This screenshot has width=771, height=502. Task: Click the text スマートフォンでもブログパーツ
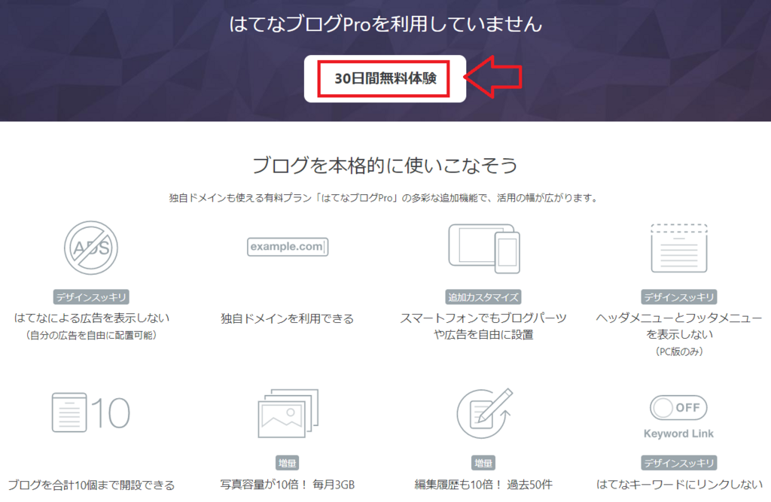click(x=483, y=318)
